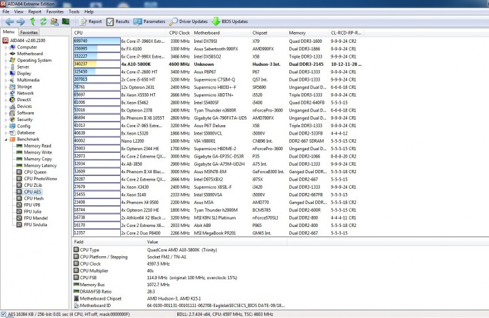This screenshot has width=489, height=318.
Task: Select the highlighted 340237 score bar
Action: click(97, 64)
